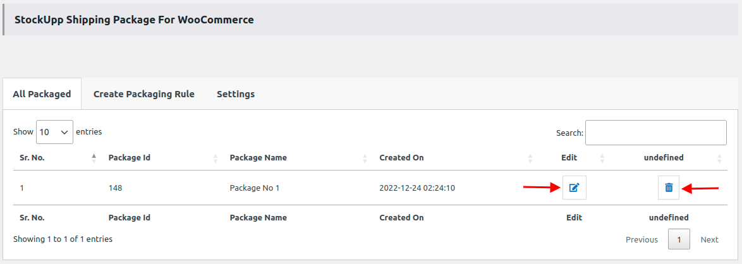Switch to the All Packaged tab
Viewport: 742px width, 264px height.
point(42,94)
